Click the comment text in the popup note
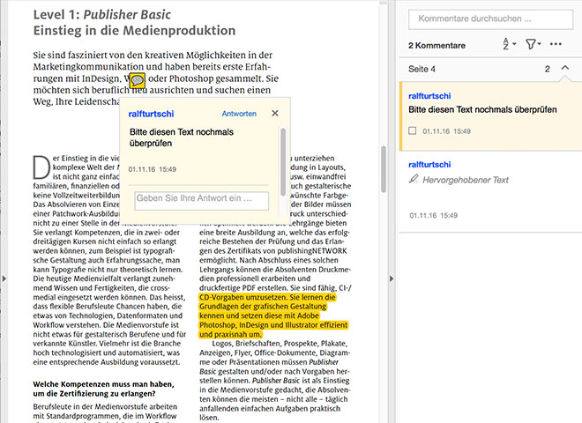This screenshot has width=582, height=423. (x=182, y=137)
